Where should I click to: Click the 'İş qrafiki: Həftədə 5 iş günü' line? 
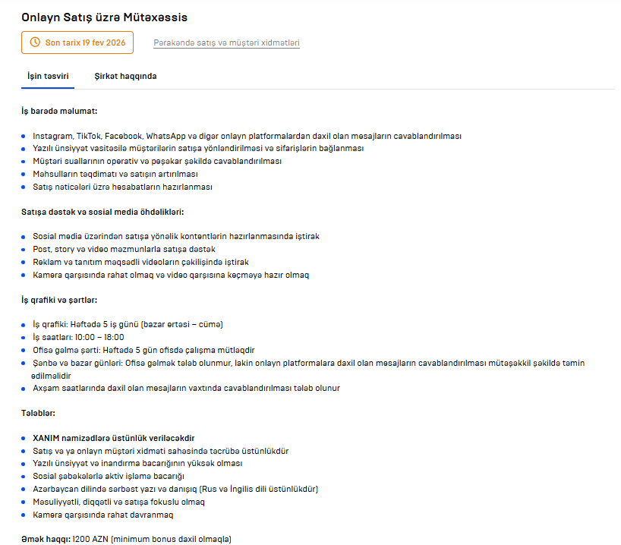[128, 324]
